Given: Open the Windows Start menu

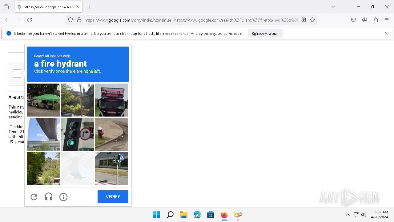Looking at the screenshot, I should [156, 215].
